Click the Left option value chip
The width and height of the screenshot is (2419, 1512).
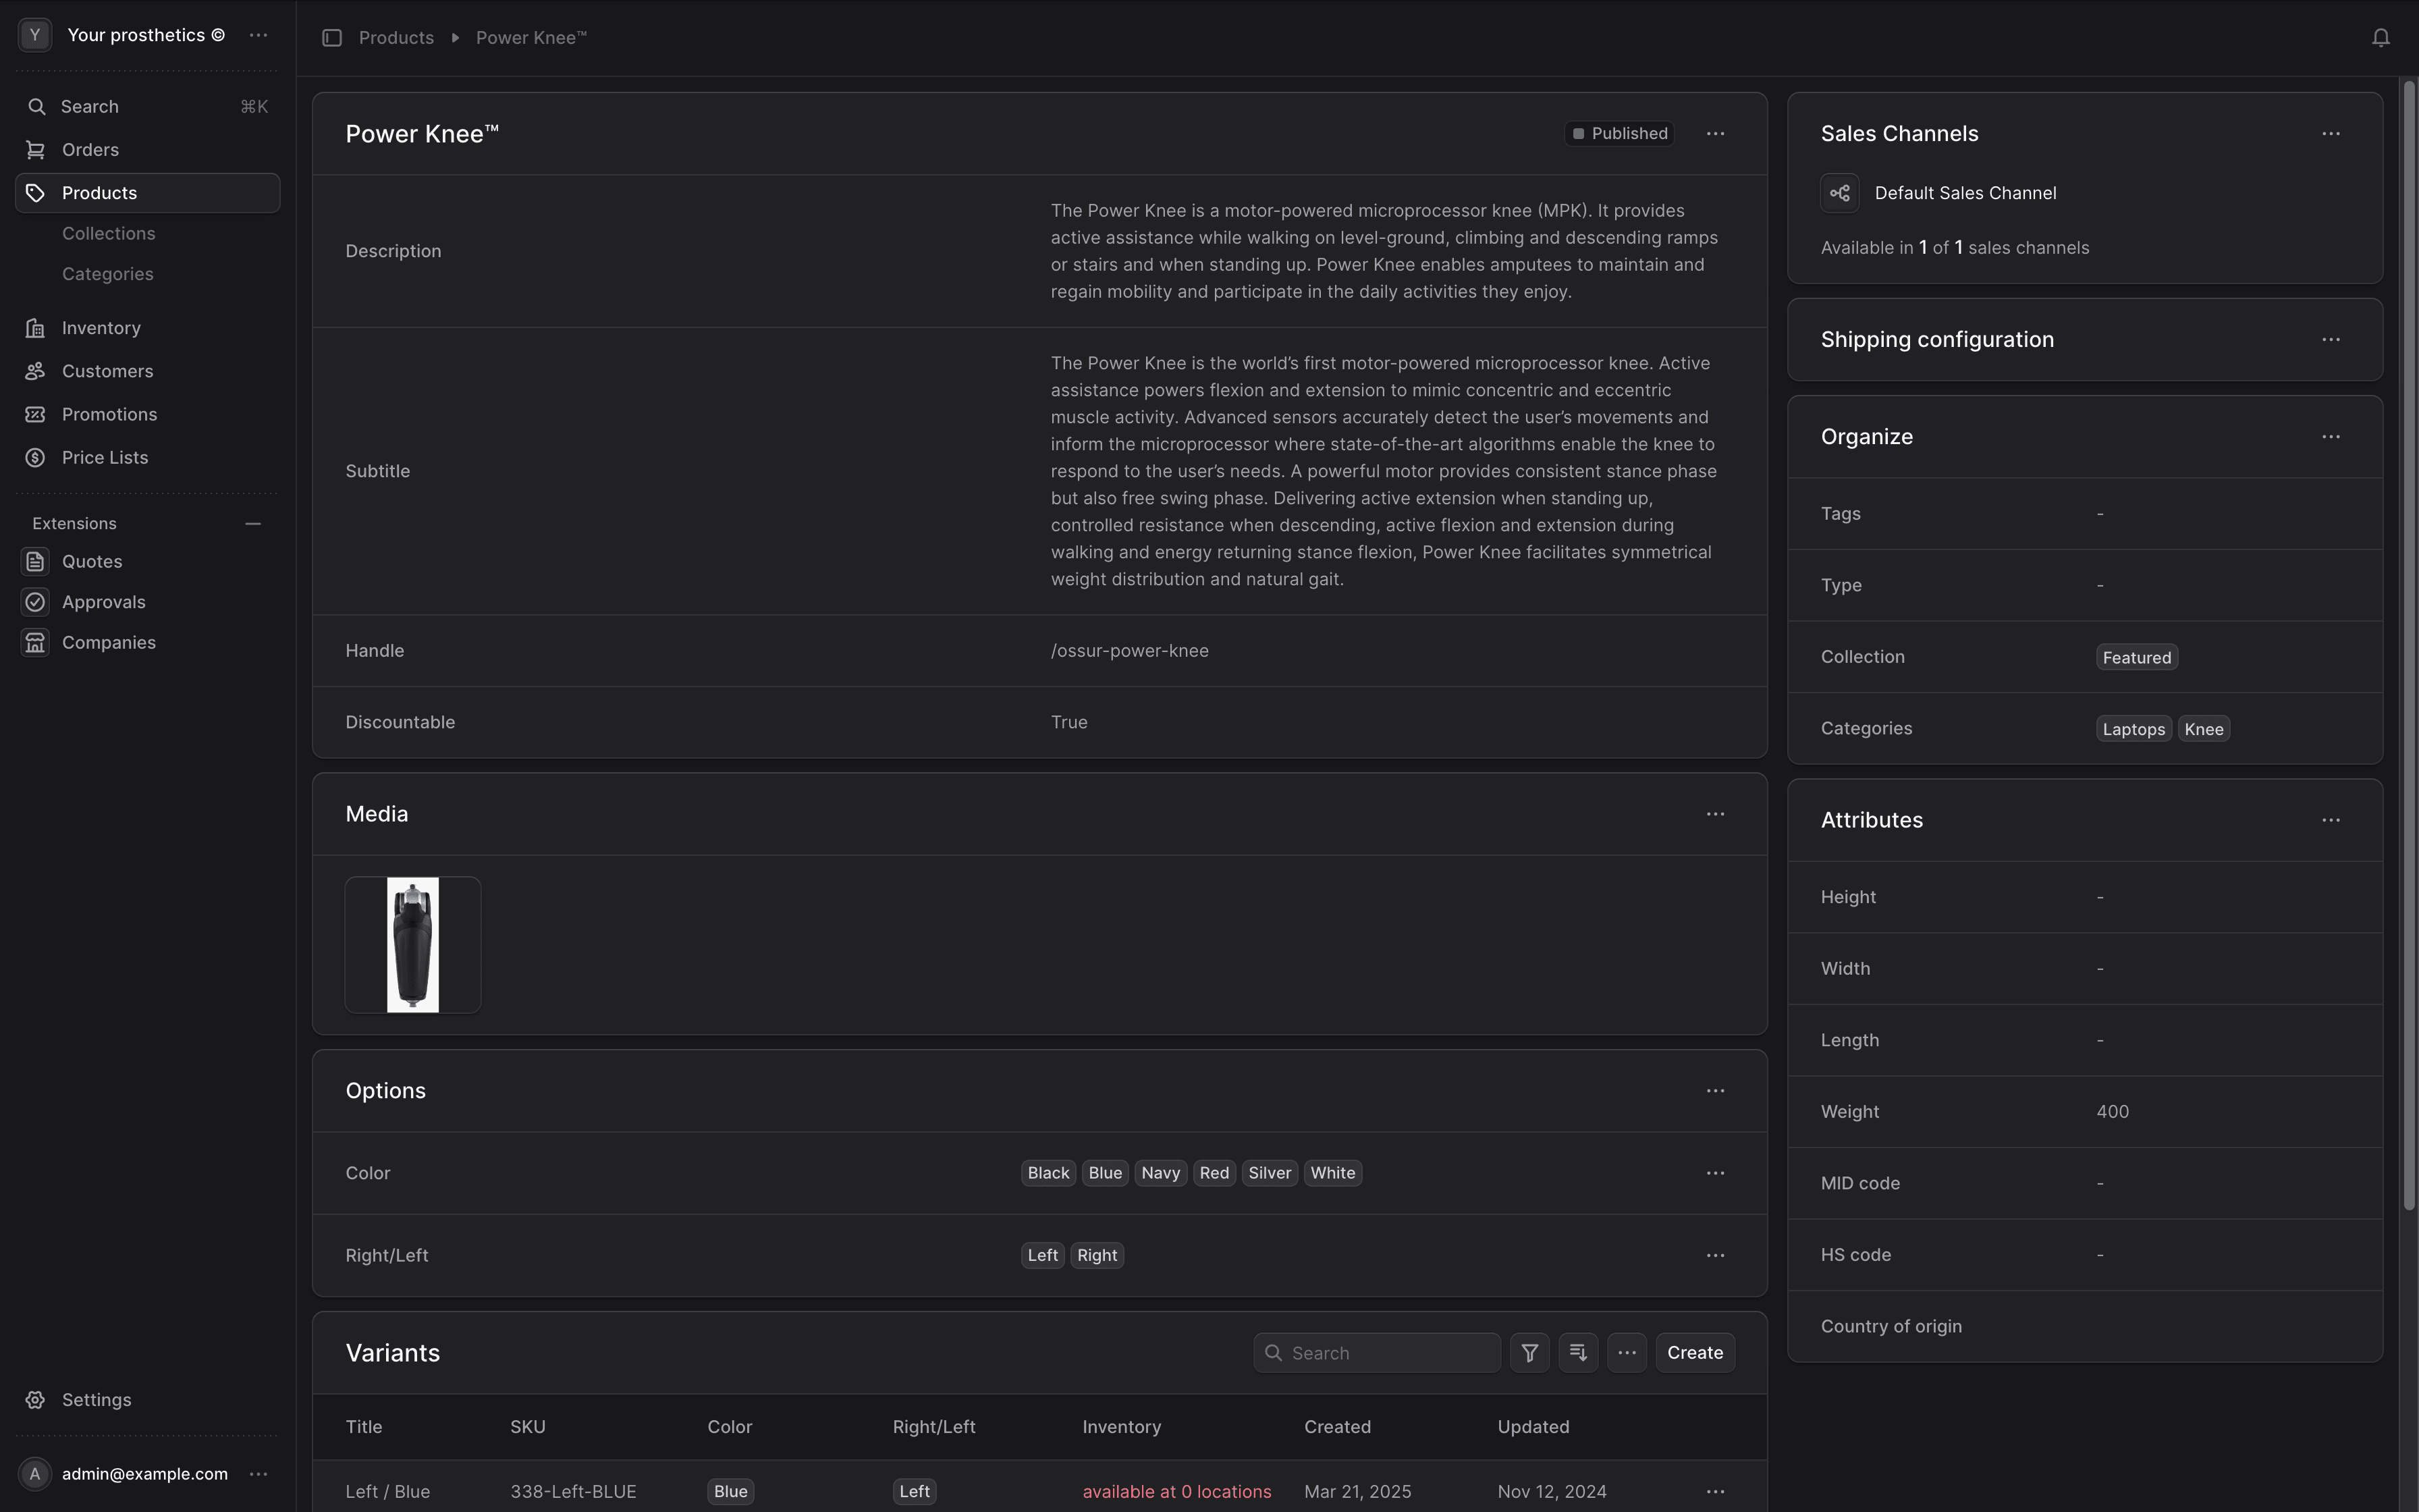pos(1043,1256)
